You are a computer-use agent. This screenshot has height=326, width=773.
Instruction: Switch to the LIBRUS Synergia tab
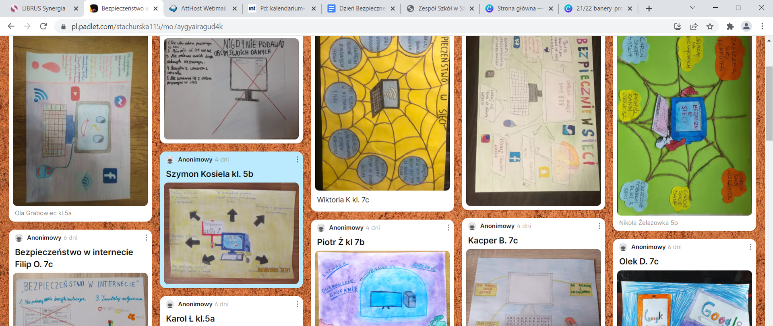click(43, 8)
